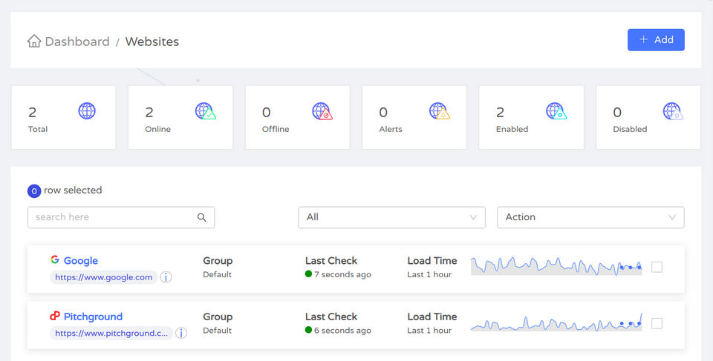Click info icon beside Google URL
Screen dimensions: 713x361
[166, 277]
